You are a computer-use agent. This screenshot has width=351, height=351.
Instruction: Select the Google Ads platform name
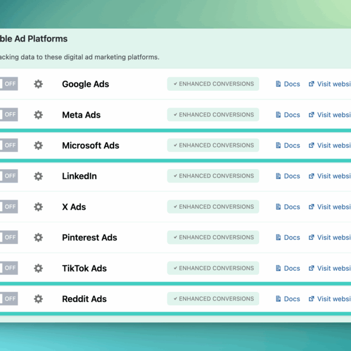(85, 84)
